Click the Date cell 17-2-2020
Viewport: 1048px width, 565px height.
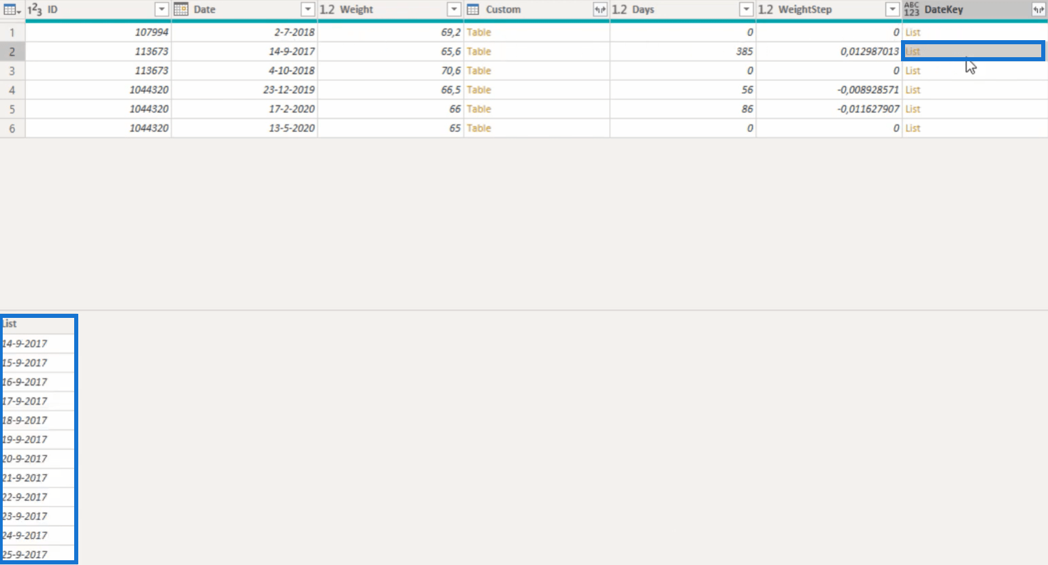244,109
